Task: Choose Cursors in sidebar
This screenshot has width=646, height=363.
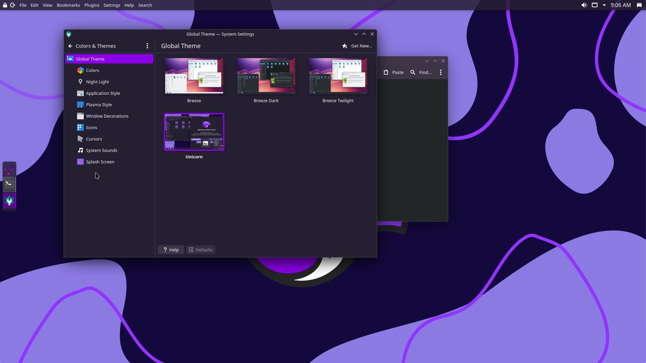Action: click(109, 139)
